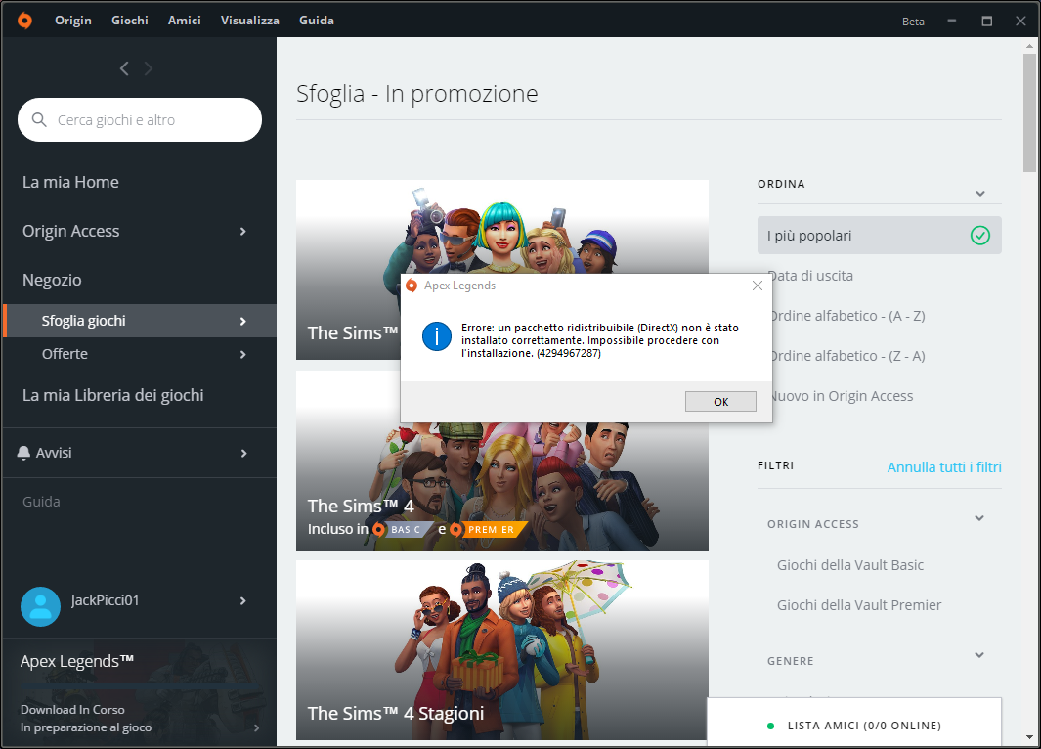Minimize the Origin window

[x=951, y=21]
